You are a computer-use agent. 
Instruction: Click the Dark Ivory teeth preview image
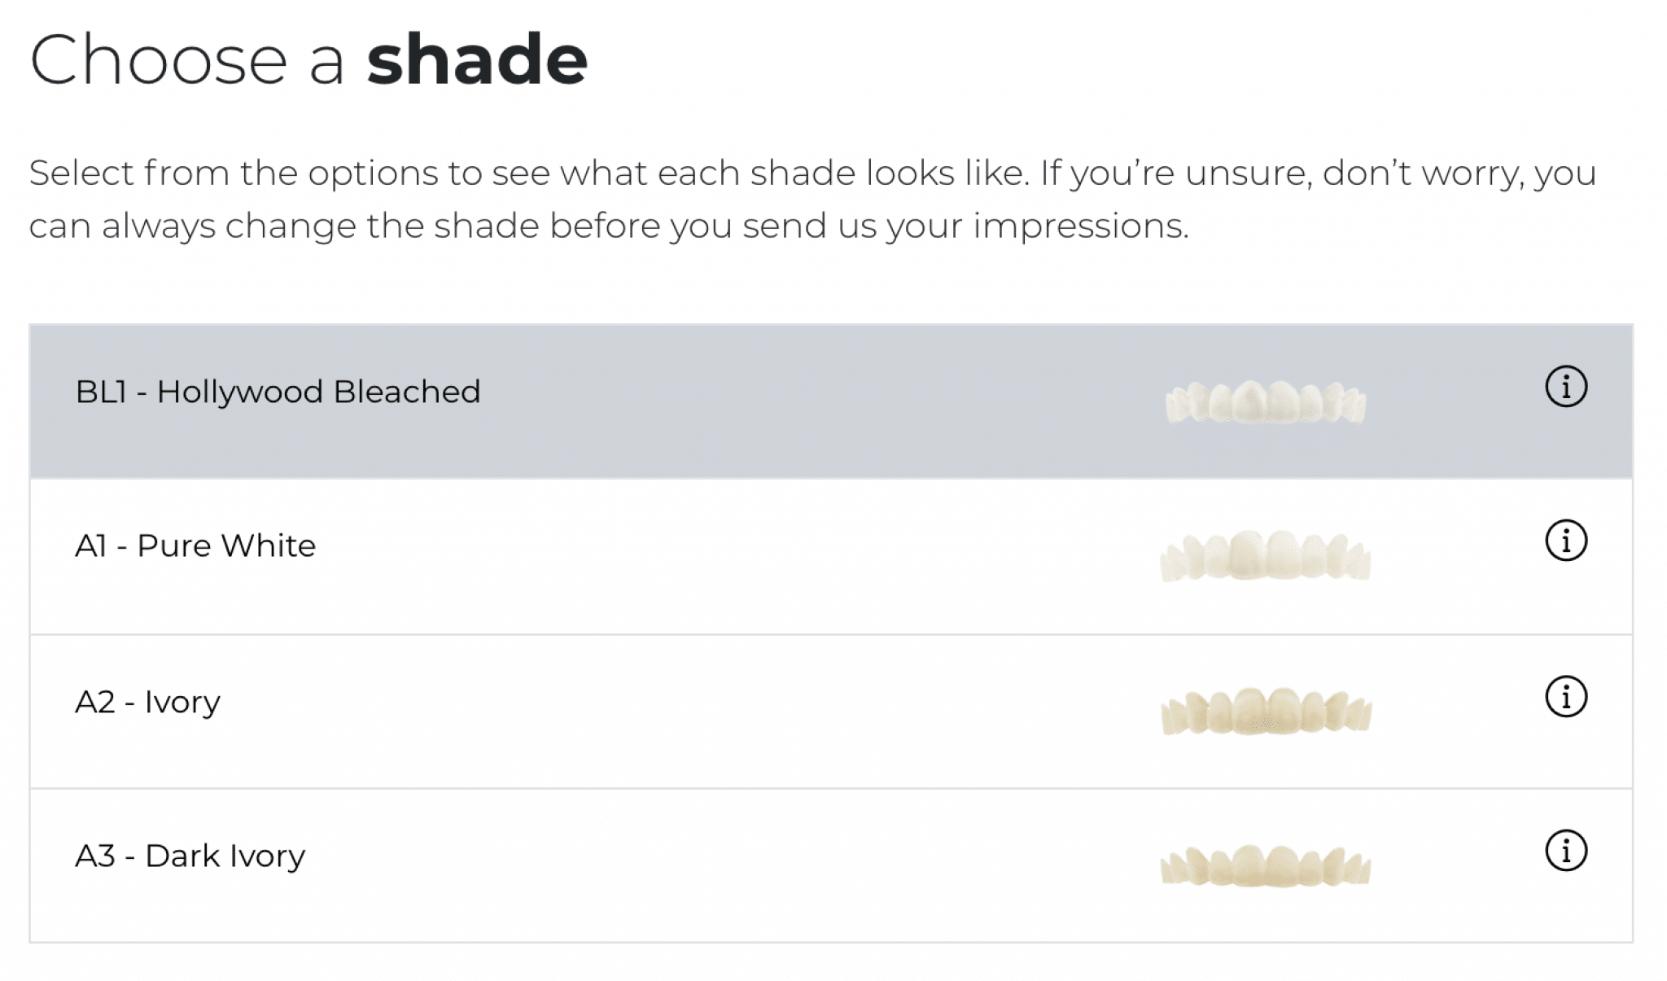point(1266,866)
